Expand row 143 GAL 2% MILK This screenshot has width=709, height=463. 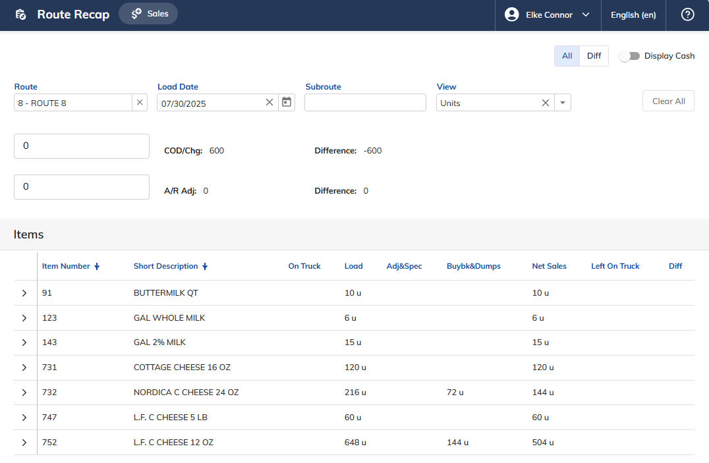pos(24,342)
